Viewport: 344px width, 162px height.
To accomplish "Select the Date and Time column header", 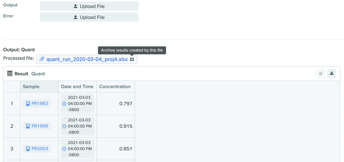I will point(77,87).
